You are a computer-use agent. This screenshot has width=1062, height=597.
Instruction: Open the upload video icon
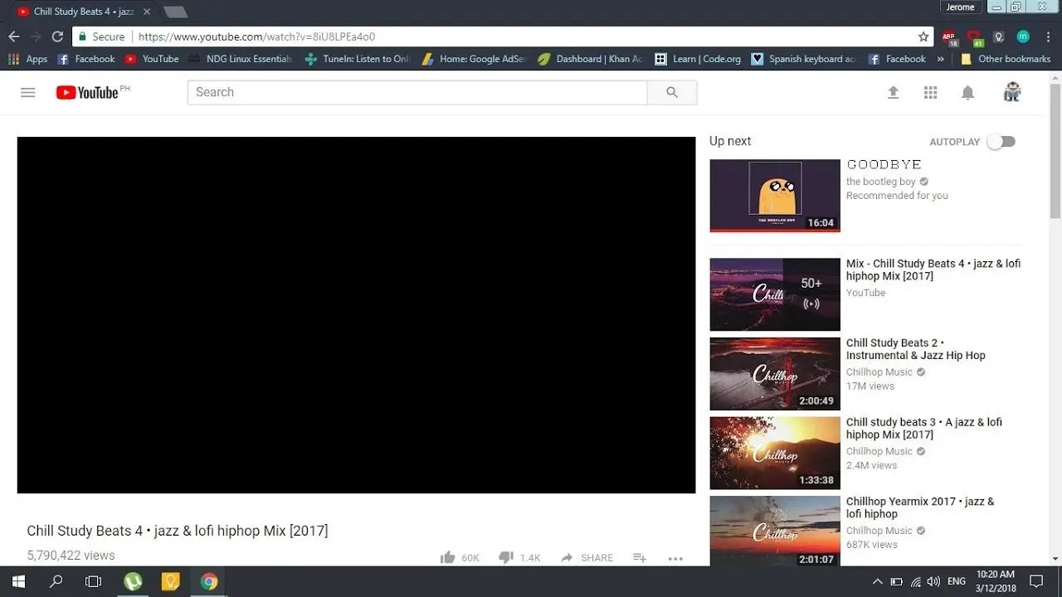tap(894, 93)
